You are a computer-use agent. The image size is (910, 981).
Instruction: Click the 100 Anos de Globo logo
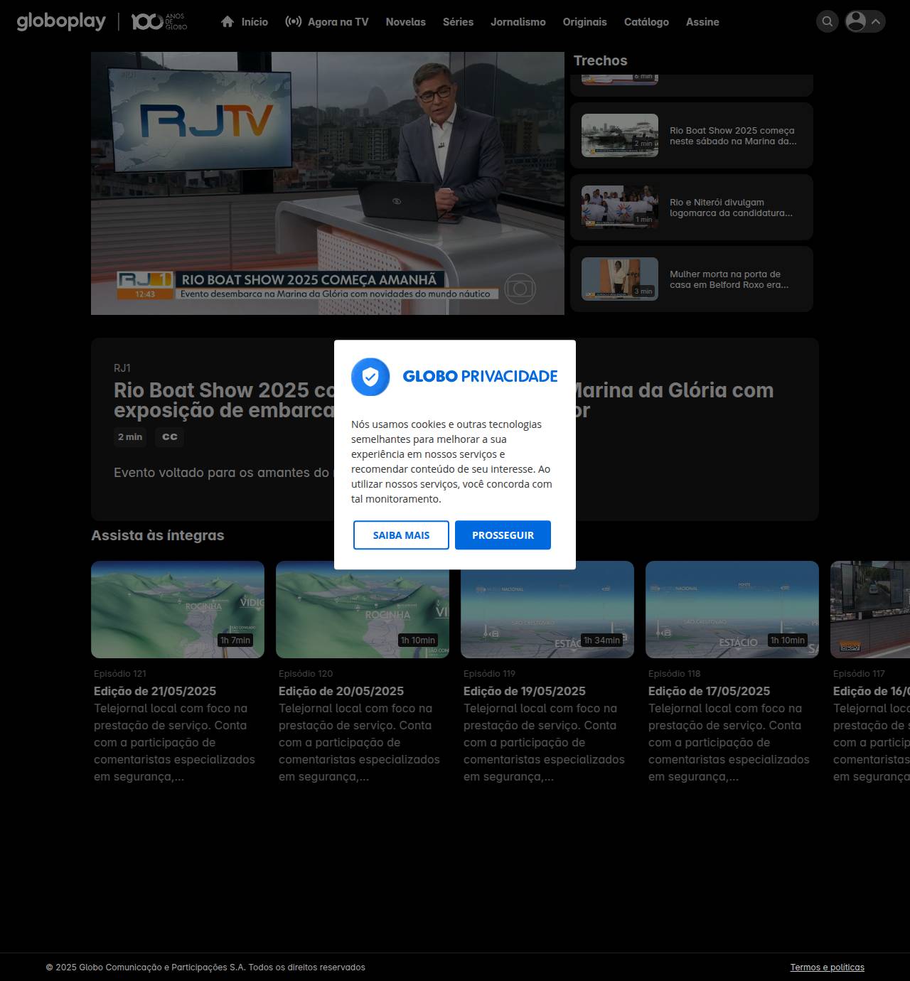tap(159, 22)
